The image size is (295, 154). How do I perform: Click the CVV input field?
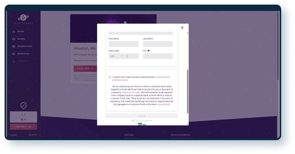pyautogui.click(x=158, y=56)
